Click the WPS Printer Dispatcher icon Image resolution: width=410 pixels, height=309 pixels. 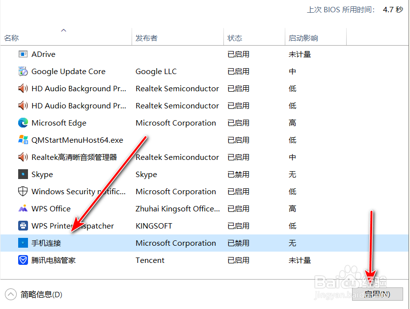23,226
